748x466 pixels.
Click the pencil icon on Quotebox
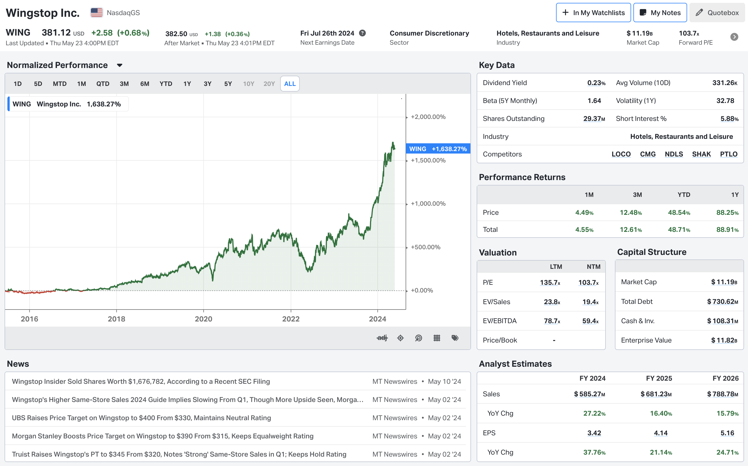[699, 13]
